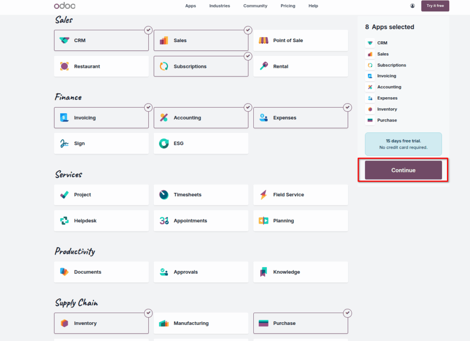Select the Rental key icon
This screenshot has height=341, width=470.
click(x=264, y=66)
